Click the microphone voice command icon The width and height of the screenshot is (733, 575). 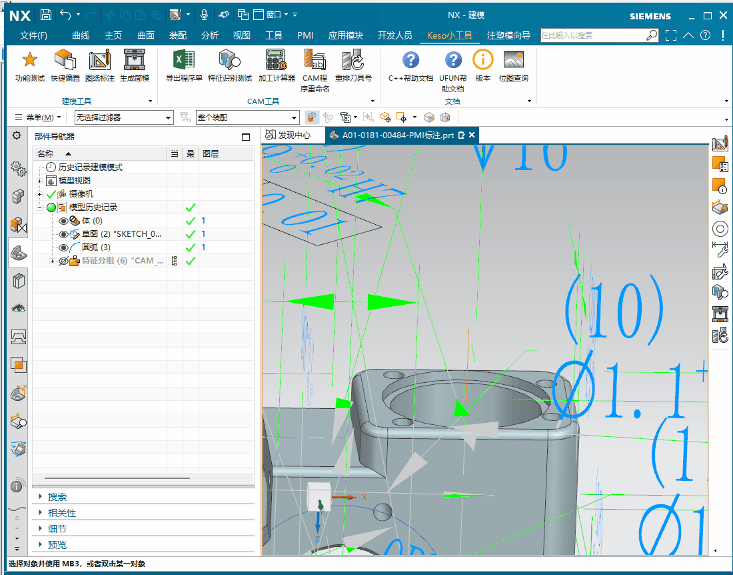click(x=204, y=15)
